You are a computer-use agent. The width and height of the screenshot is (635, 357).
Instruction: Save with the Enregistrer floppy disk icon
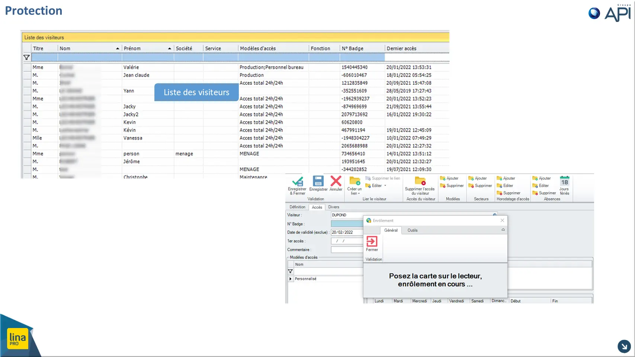318,181
